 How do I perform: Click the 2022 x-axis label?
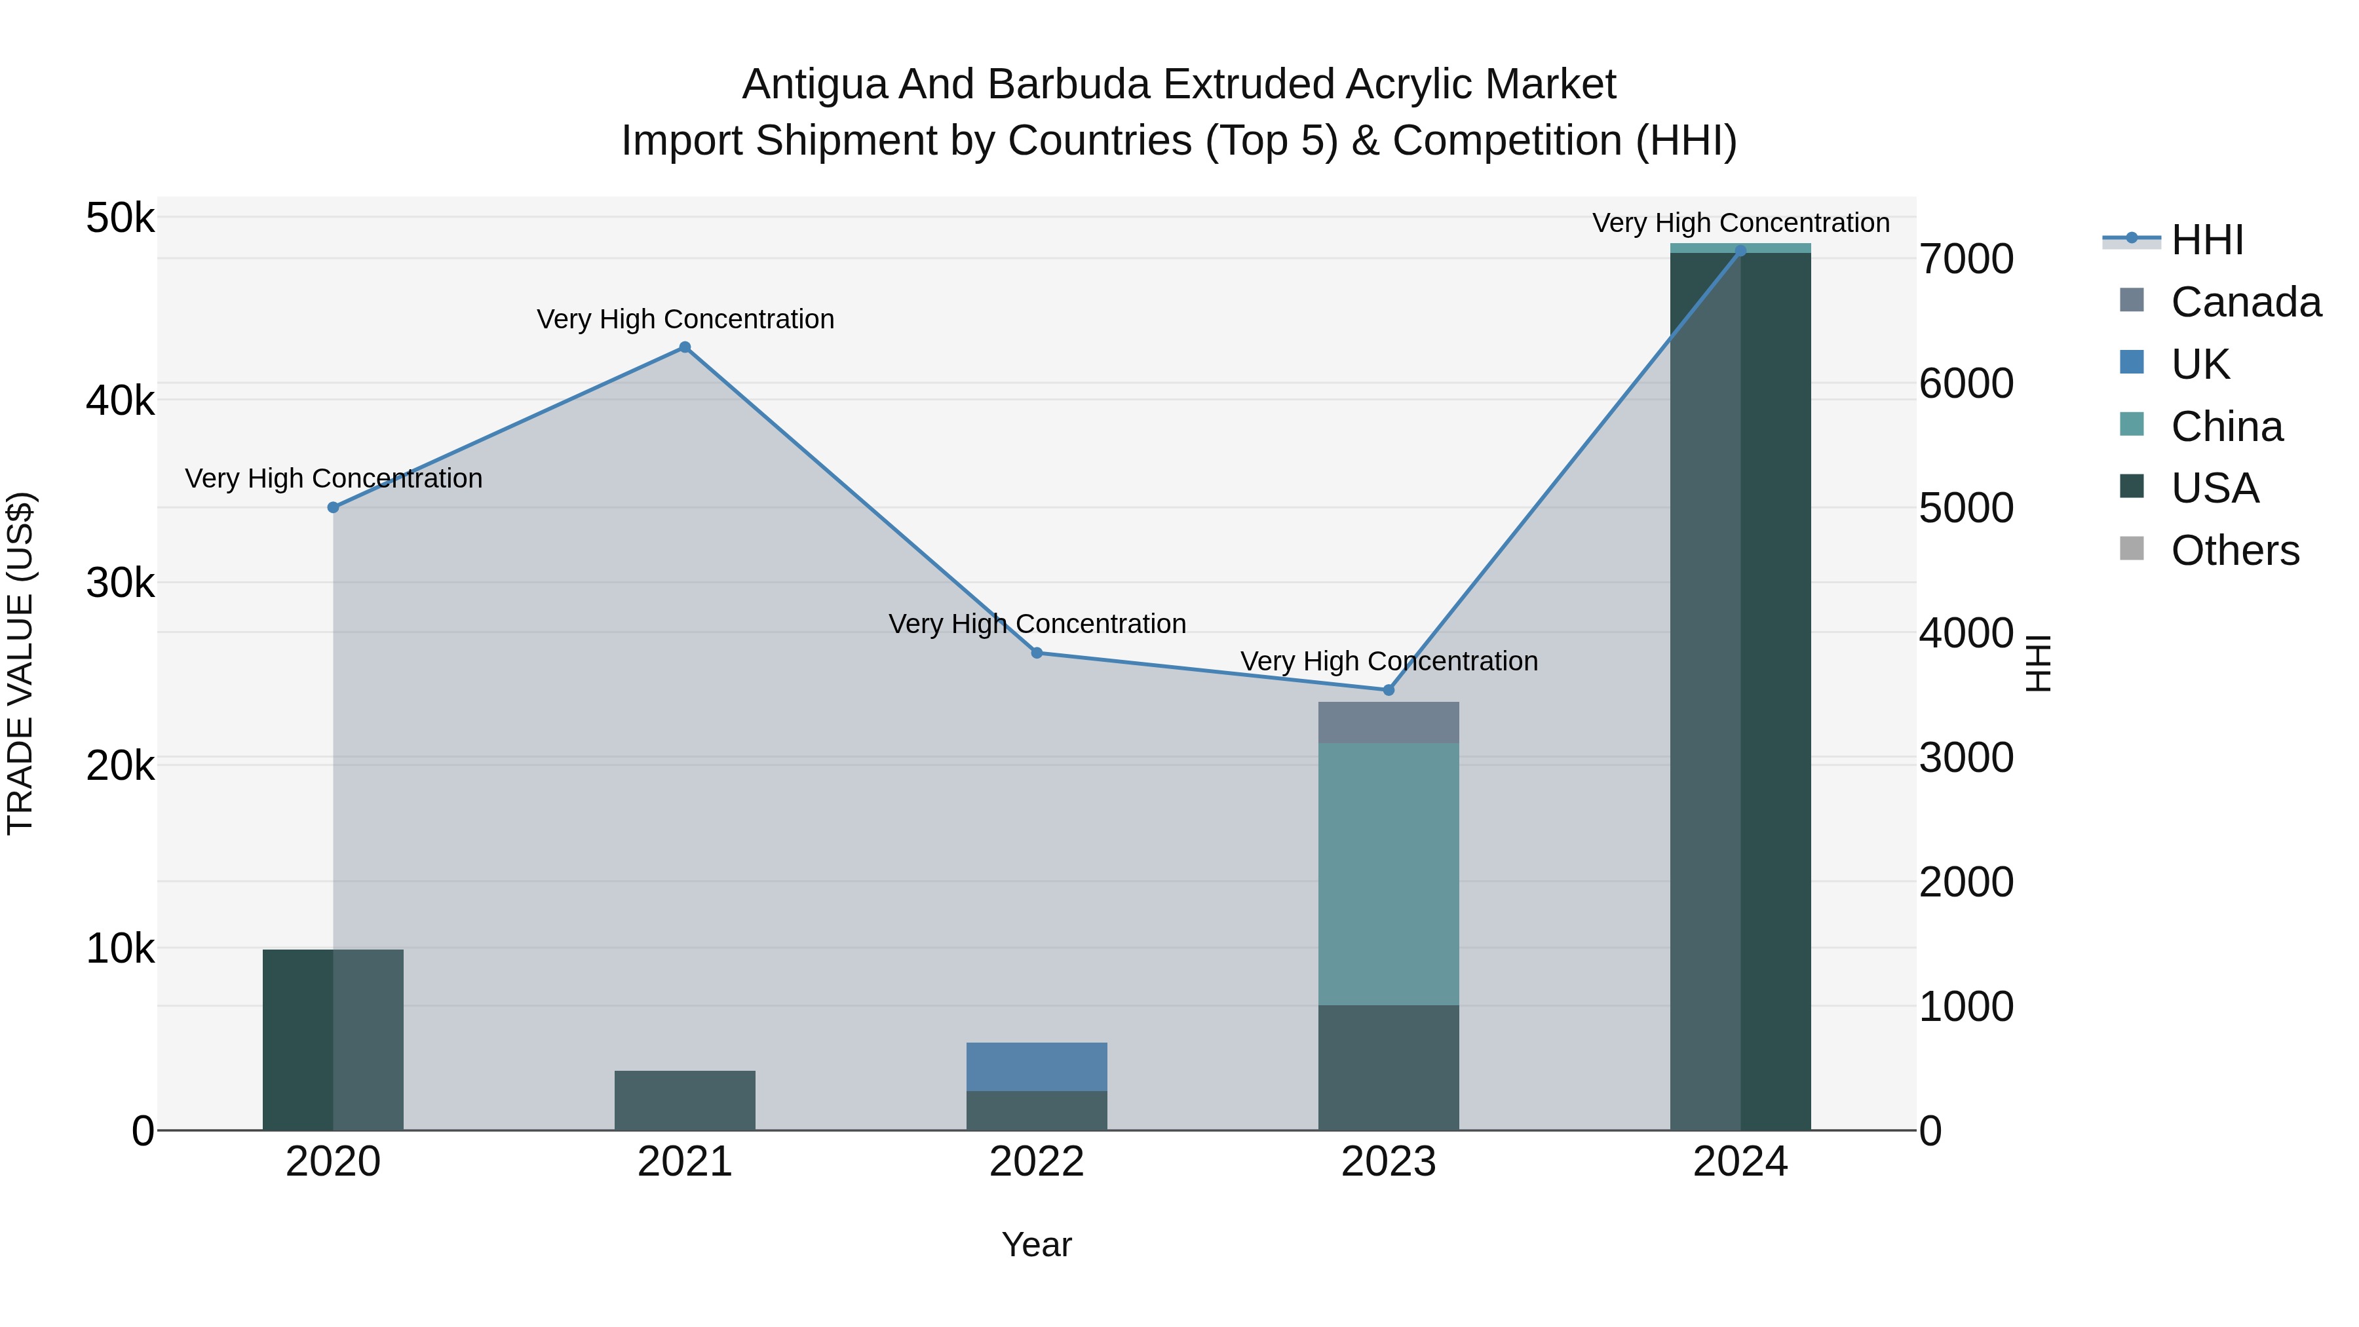tap(1037, 1162)
